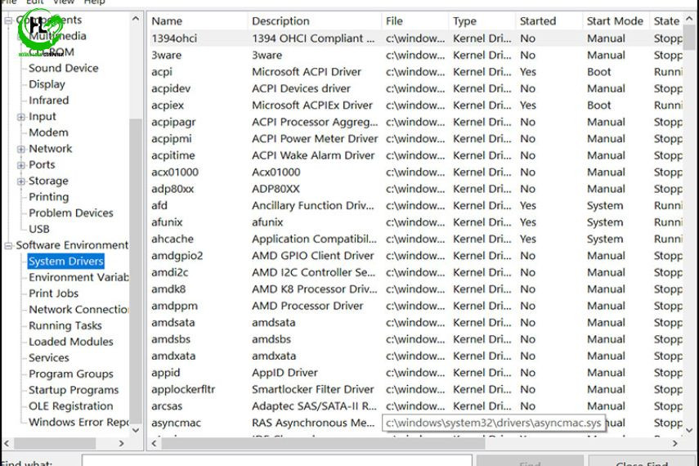The width and height of the screenshot is (699, 466).
Task: Select the asyncmac driver name
Action: [x=176, y=423]
